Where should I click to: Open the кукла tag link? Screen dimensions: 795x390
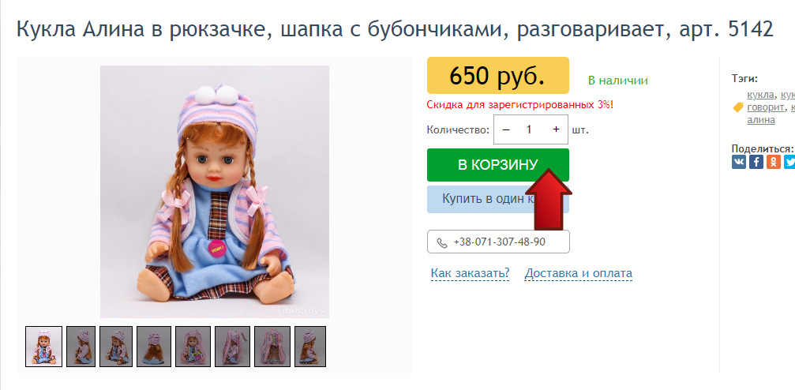pos(760,94)
